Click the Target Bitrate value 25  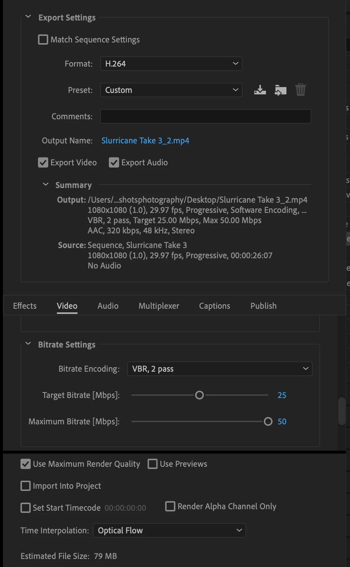282,395
